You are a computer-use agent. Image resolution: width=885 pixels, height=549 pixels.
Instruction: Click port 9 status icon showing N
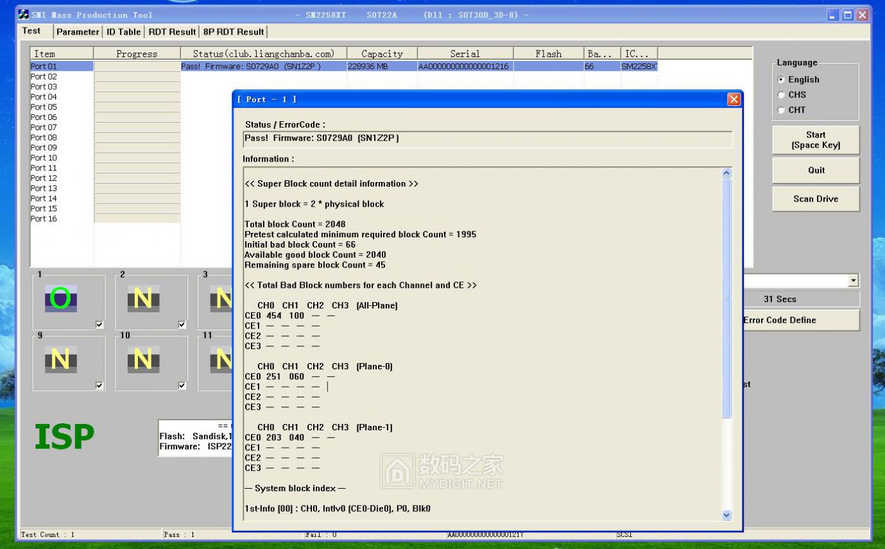tap(61, 360)
